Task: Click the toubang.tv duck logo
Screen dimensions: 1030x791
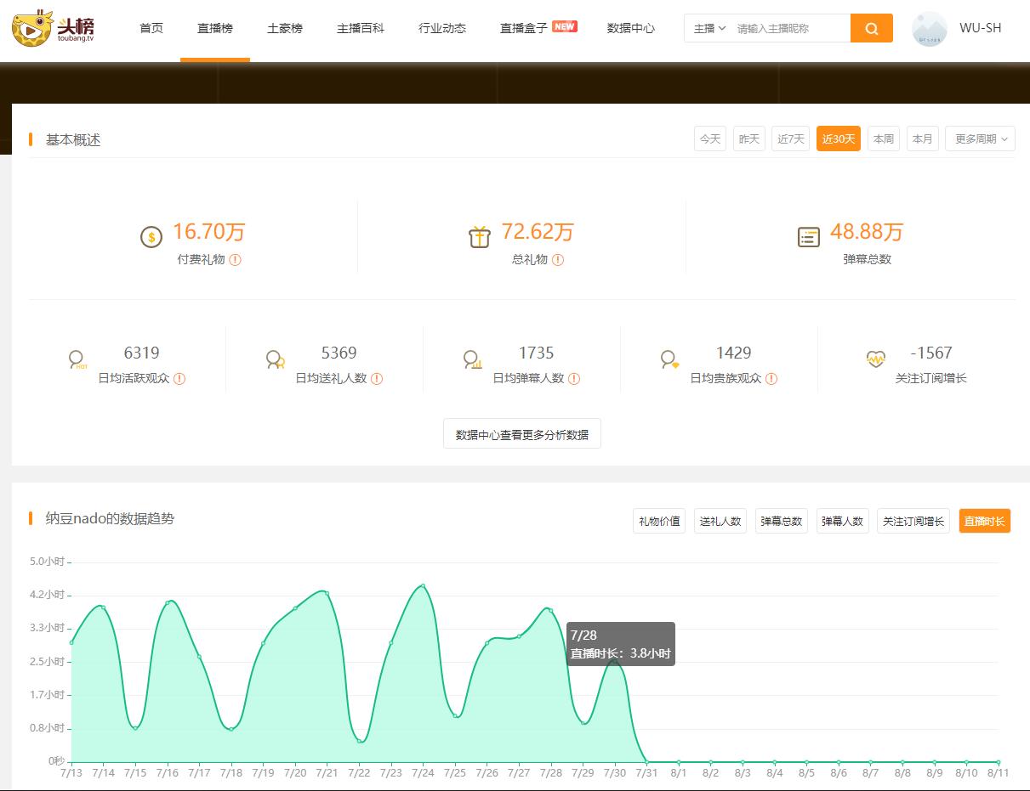Action: coord(31,28)
